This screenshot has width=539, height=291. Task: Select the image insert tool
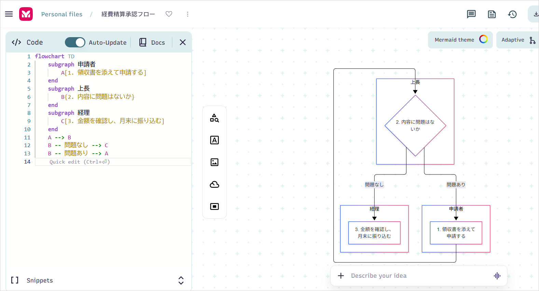point(215,162)
